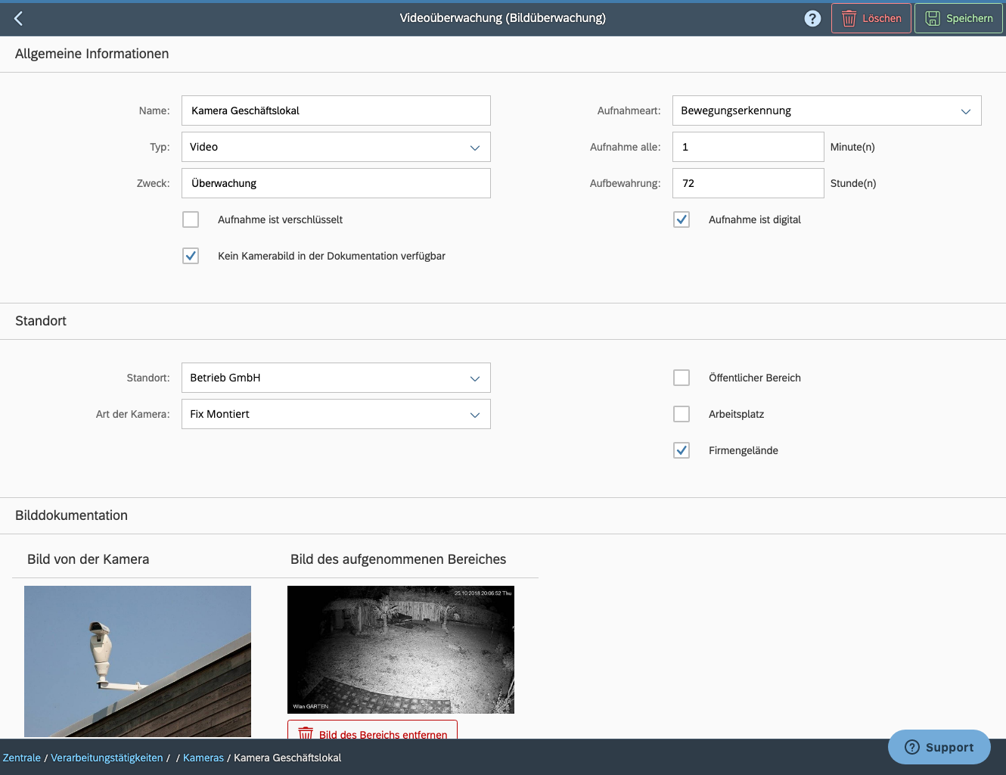Open the help icon in the title bar

click(812, 18)
